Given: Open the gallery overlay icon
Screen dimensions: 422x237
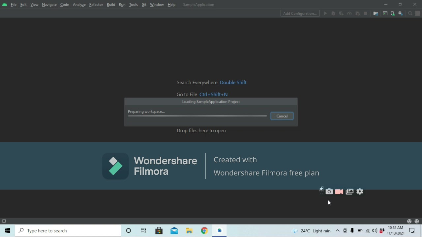Looking at the screenshot, I should coord(349,192).
